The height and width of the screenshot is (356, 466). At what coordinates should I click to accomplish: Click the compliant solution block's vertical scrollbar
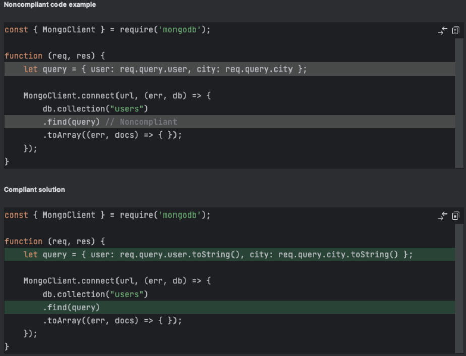[x=459, y=287]
